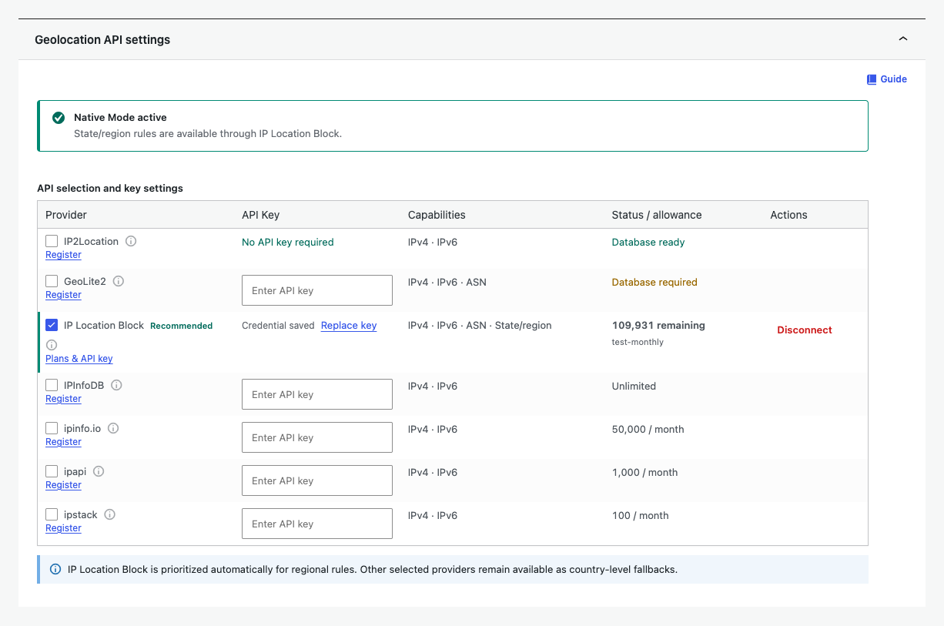Image resolution: width=944 pixels, height=626 pixels.
Task: Click the State/region rules are available message
Action: 208,133
